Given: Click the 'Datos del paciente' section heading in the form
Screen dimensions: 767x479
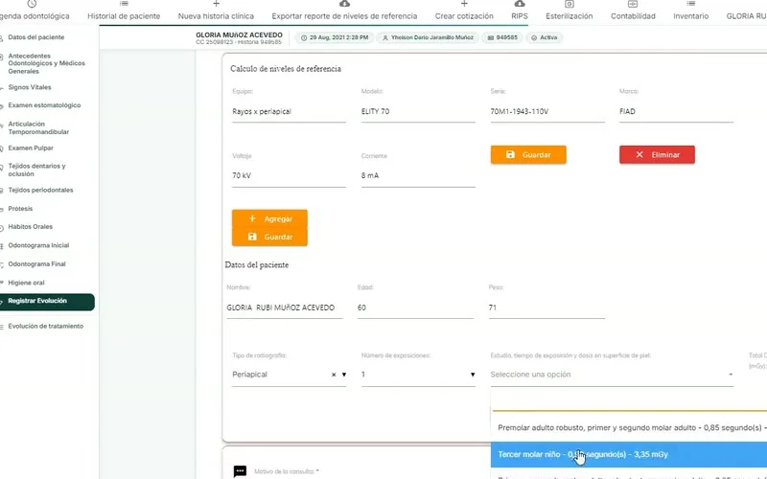Looking at the screenshot, I should tap(256, 265).
